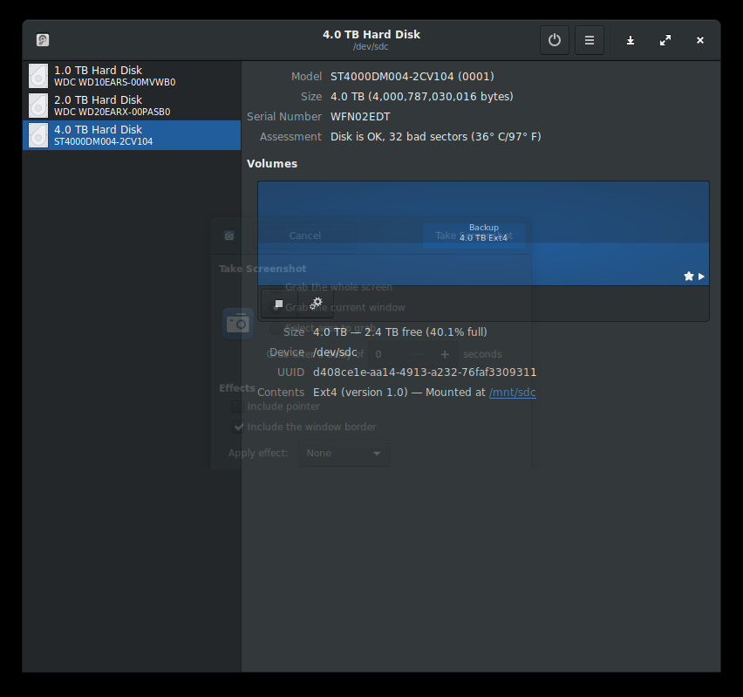Open the gear icon beside the stop button
Screen dimensions: 743x697
click(316, 302)
